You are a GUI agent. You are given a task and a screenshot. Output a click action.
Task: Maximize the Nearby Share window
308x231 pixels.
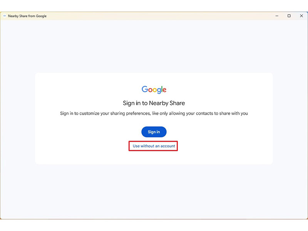point(289,16)
